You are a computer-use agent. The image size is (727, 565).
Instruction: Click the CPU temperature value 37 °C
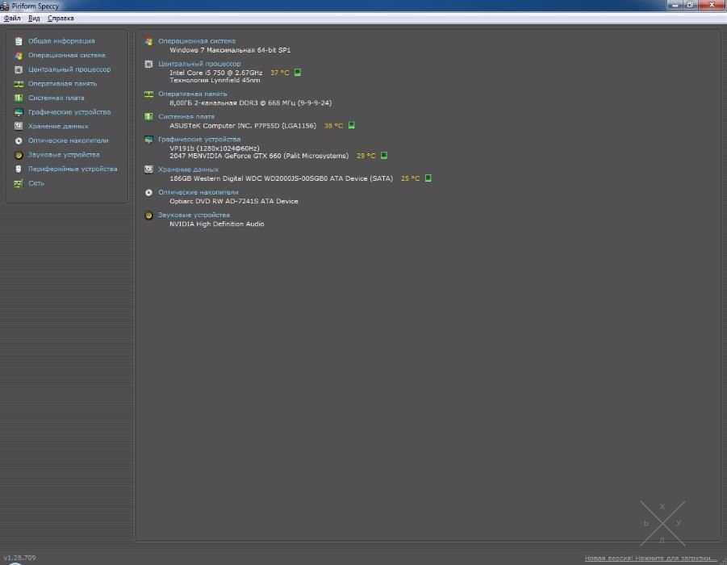[x=279, y=73]
